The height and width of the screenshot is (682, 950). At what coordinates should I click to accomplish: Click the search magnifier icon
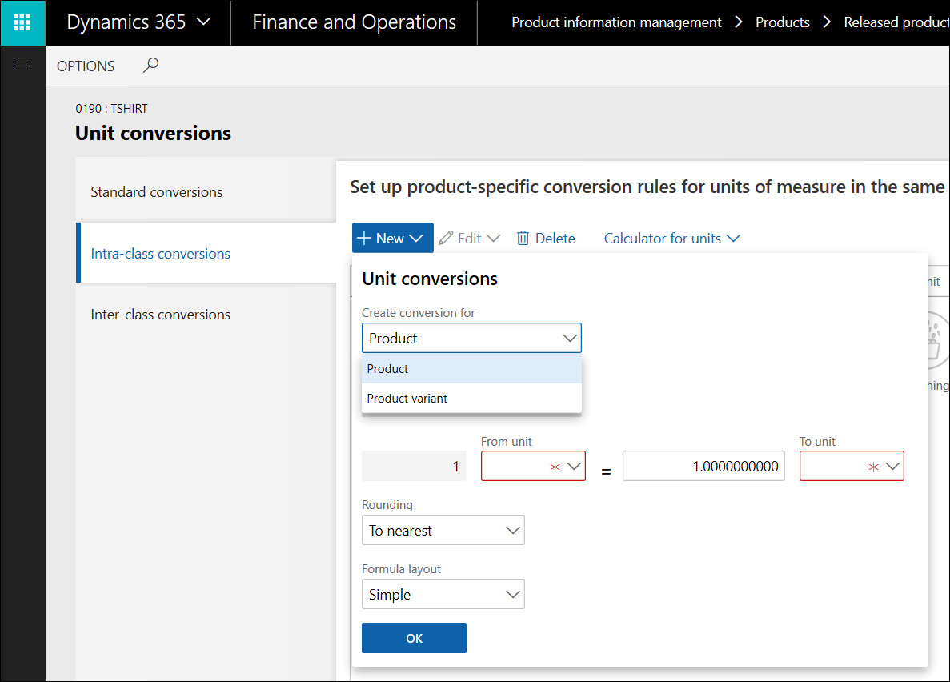(150, 65)
